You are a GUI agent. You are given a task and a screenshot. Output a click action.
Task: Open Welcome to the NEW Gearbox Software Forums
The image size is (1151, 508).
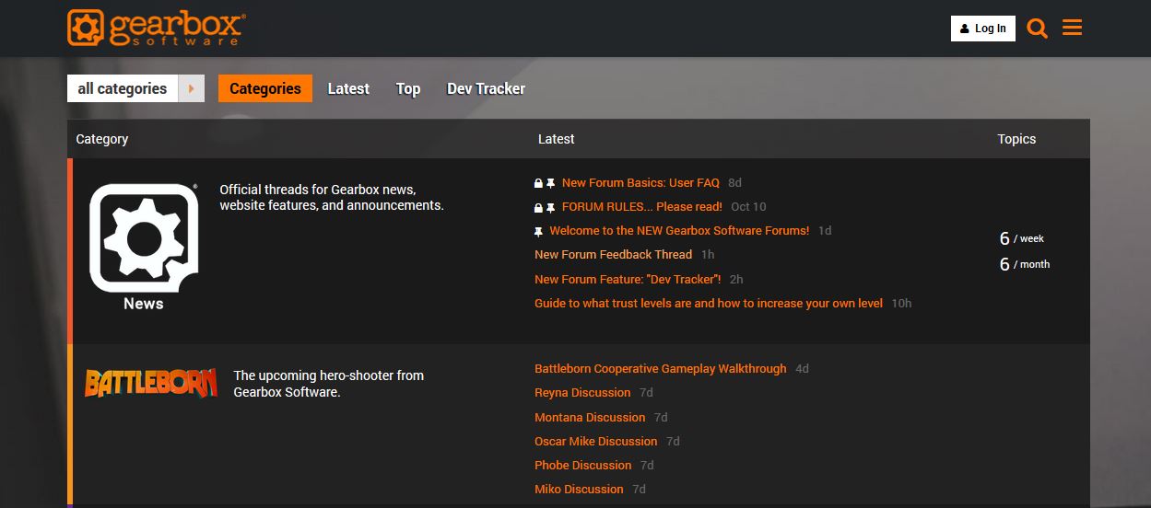[679, 230]
